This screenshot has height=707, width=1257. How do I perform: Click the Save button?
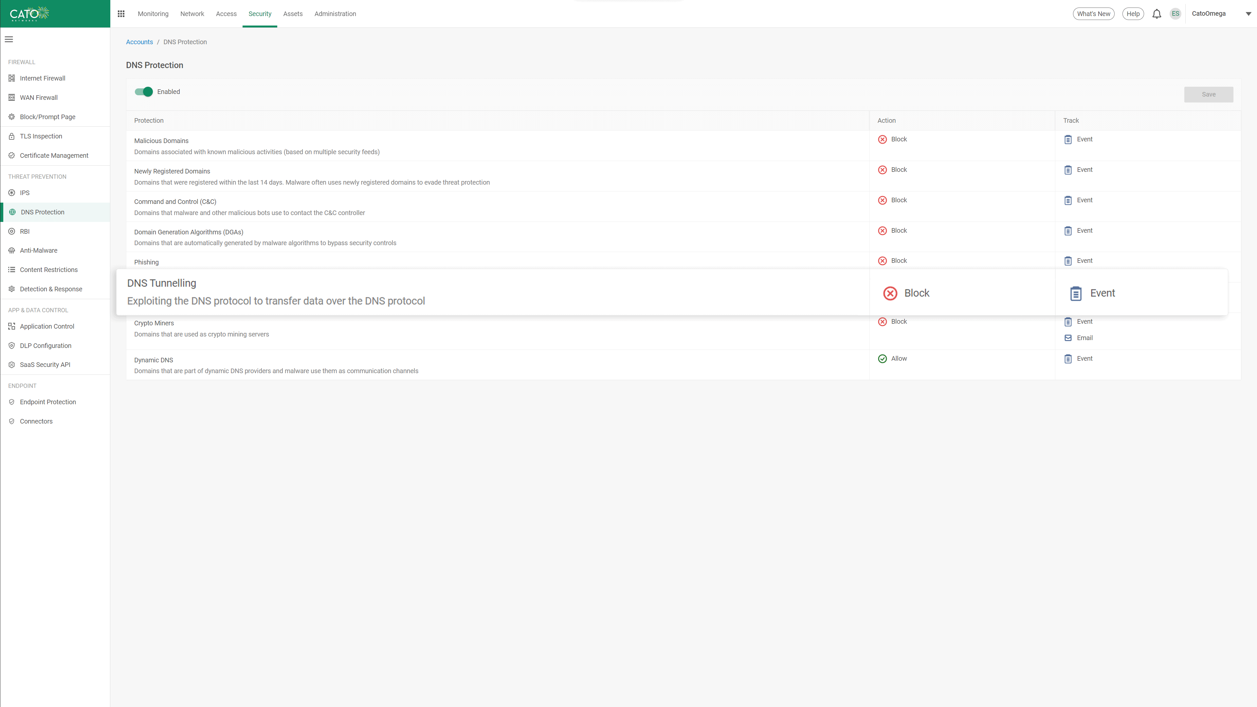1208,95
